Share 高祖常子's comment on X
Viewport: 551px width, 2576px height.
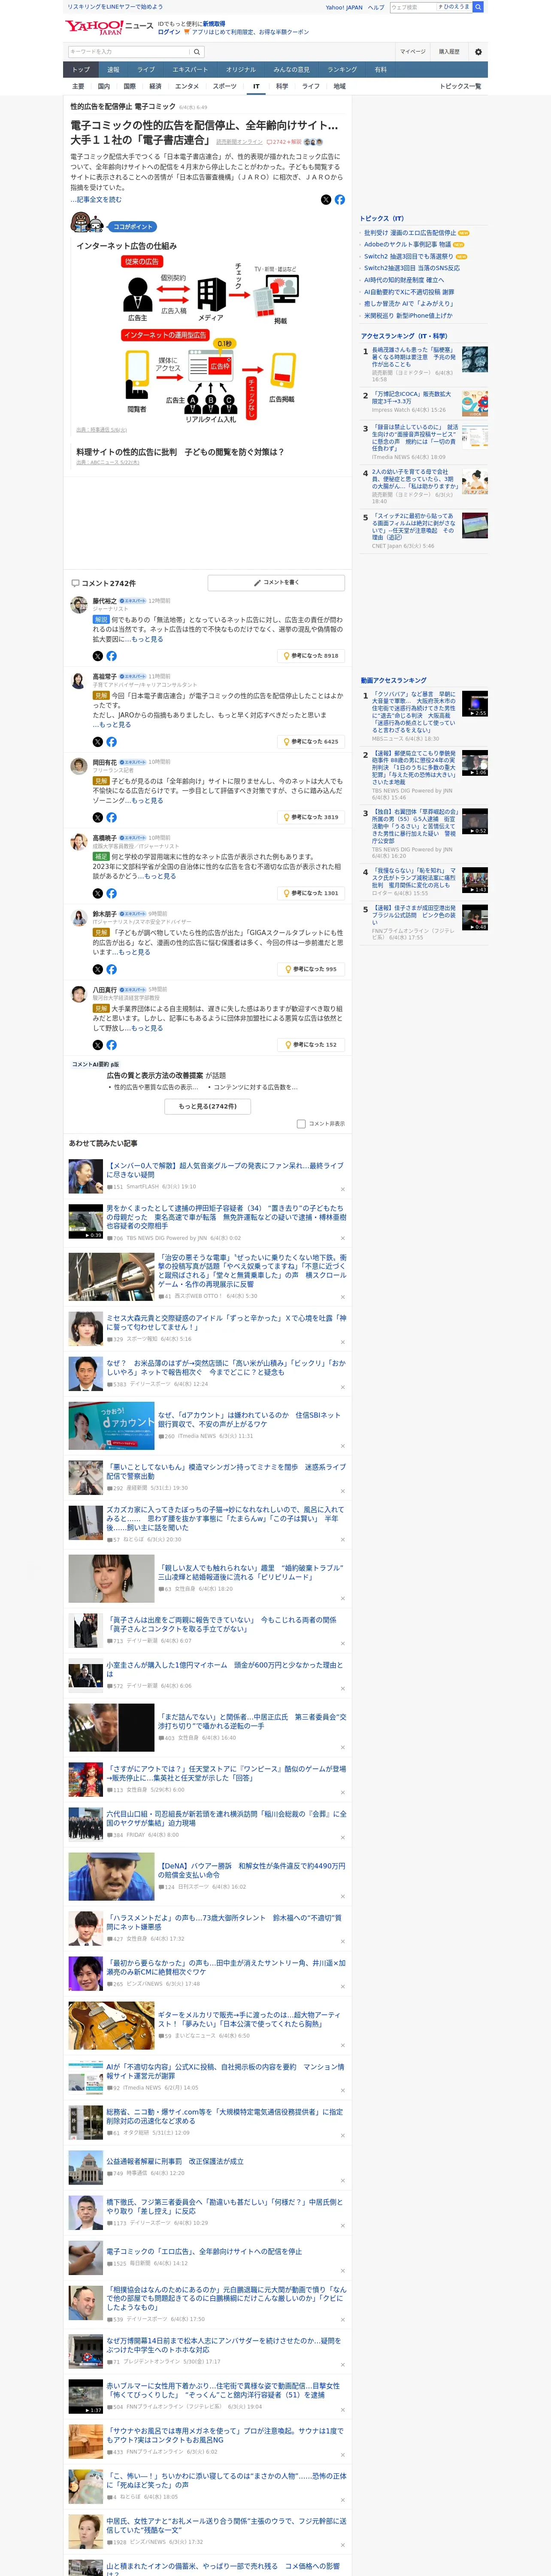(98, 741)
